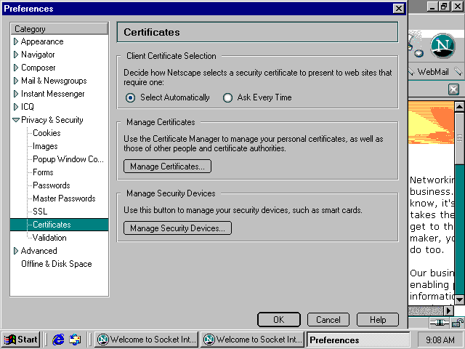Image resolution: width=465 pixels, height=349 pixels.
Task: Expand the Advanced category
Action: pos(16,251)
